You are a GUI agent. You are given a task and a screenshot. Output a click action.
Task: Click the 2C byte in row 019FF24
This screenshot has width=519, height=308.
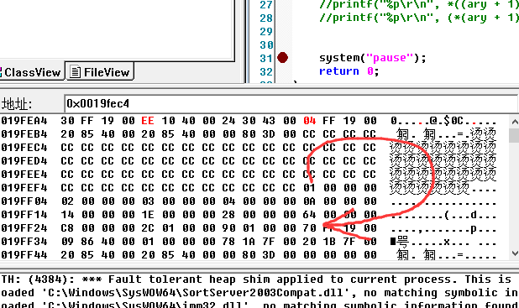148,228
